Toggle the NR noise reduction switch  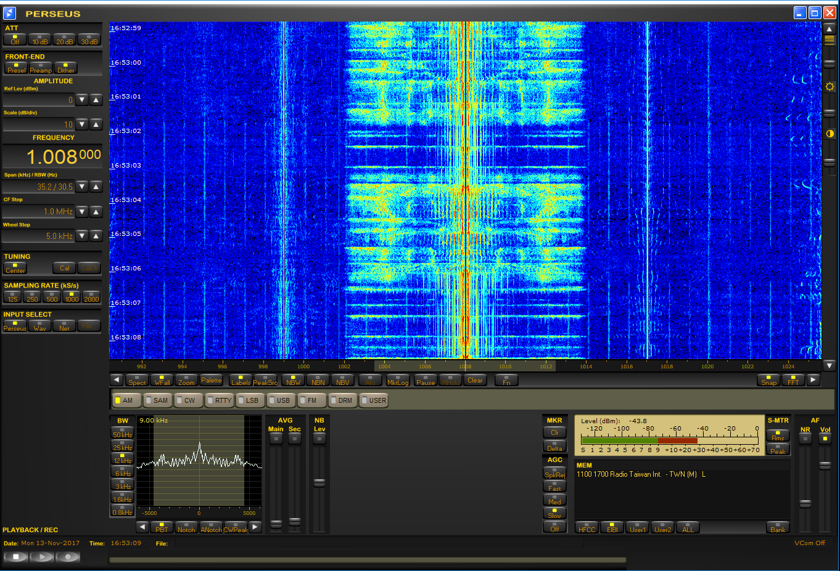pyautogui.click(x=805, y=438)
